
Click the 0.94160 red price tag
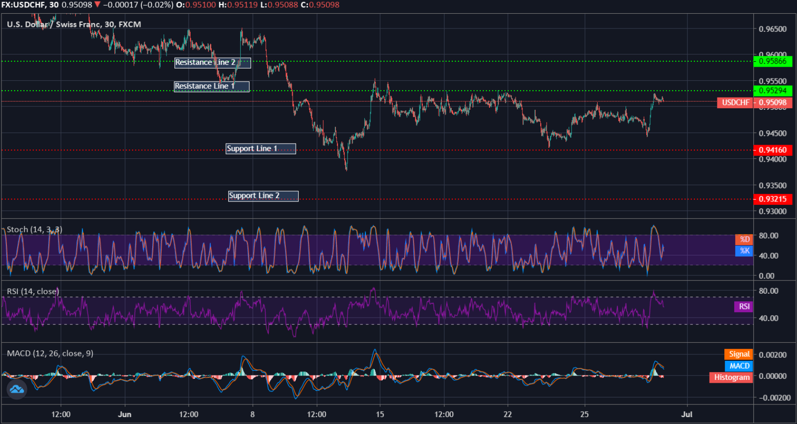772,150
